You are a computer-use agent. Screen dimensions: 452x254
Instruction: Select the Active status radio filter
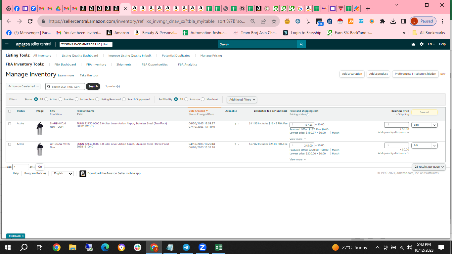click(46, 99)
